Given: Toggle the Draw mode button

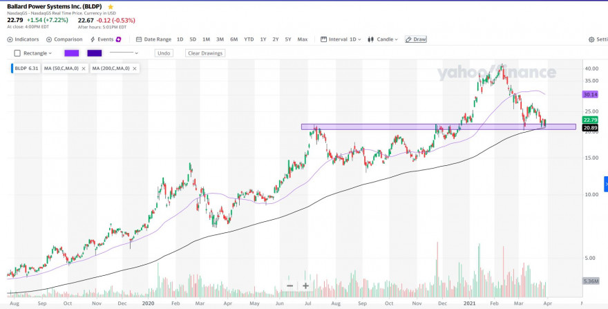Looking at the screenshot, I should [416, 39].
